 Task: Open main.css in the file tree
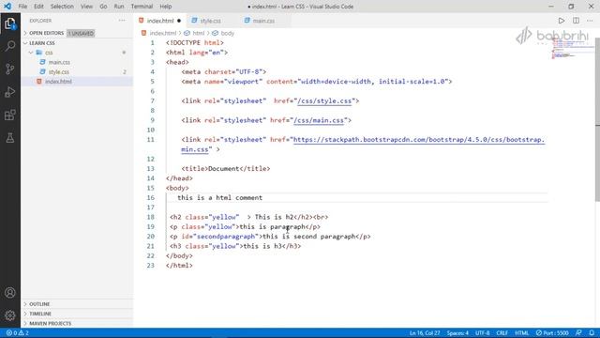[59, 62]
